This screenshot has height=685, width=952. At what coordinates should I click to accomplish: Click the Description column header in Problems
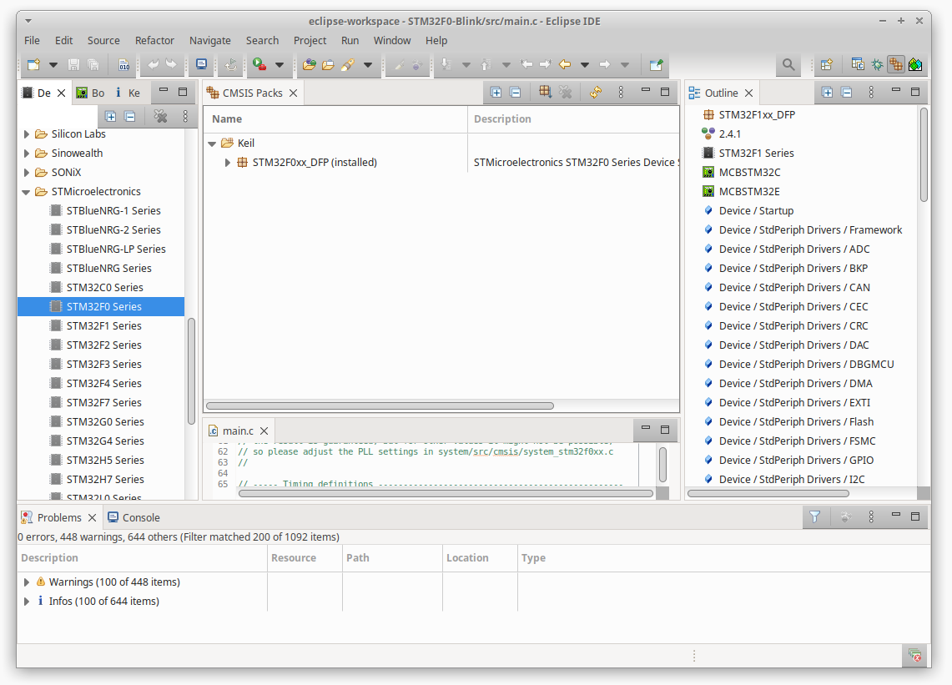pos(142,557)
